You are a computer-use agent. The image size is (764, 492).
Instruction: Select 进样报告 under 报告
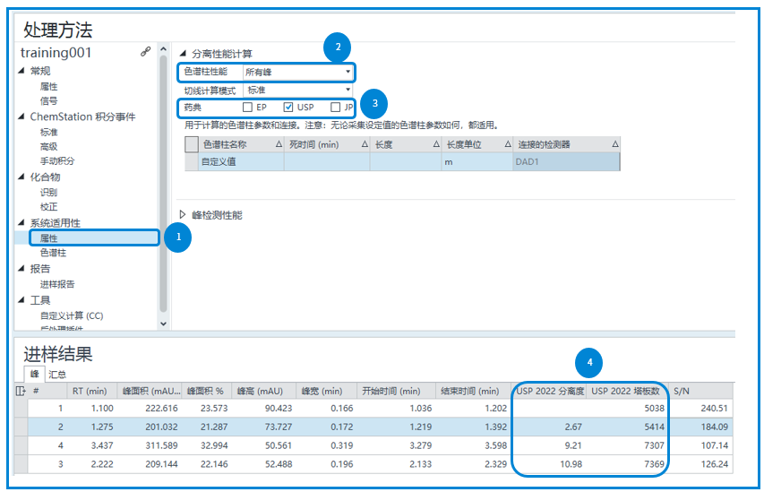(x=57, y=284)
